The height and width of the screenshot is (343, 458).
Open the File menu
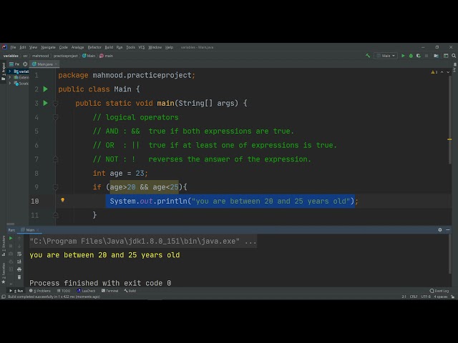(x=13, y=47)
